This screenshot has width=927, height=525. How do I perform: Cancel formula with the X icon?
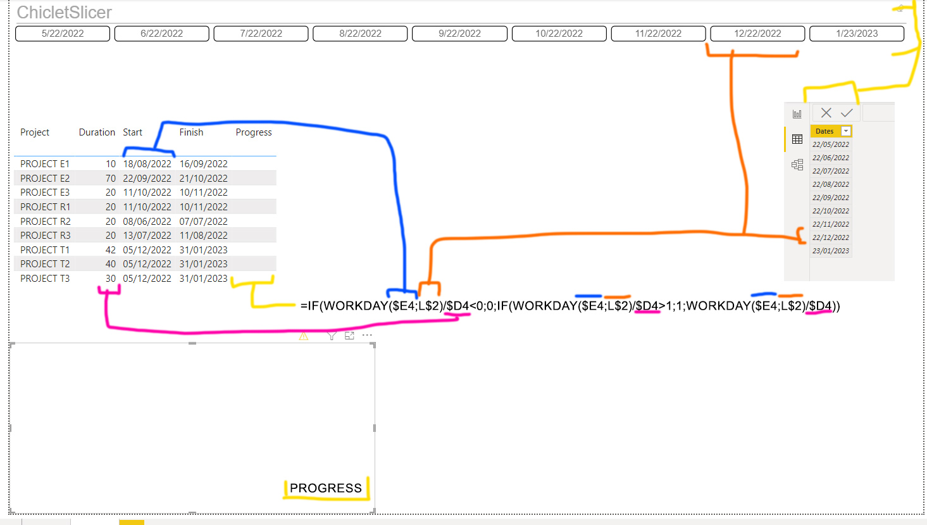pyautogui.click(x=826, y=113)
